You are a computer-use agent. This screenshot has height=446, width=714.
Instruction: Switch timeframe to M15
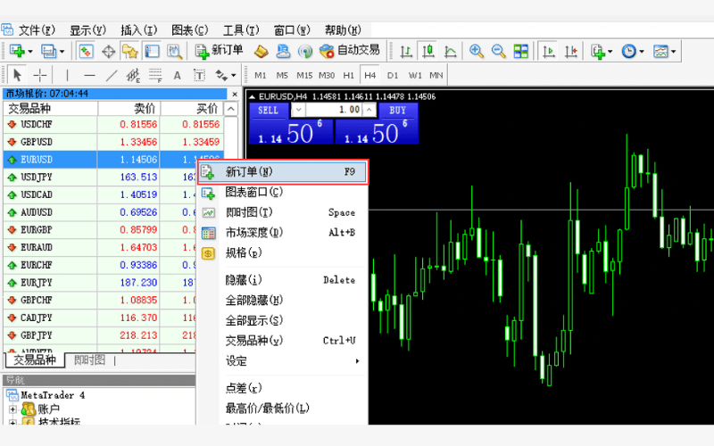(304, 76)
